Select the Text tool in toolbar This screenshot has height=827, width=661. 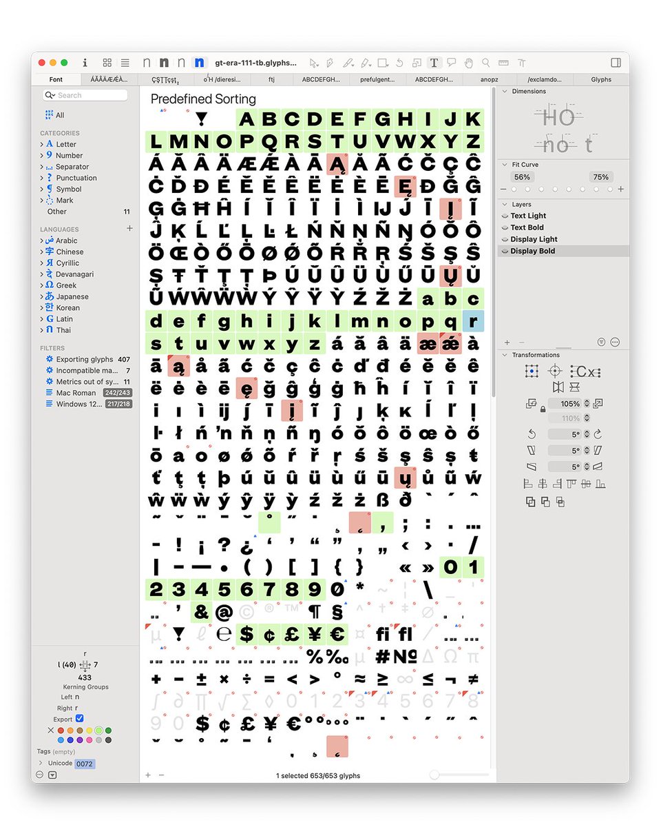coord(434,63)
